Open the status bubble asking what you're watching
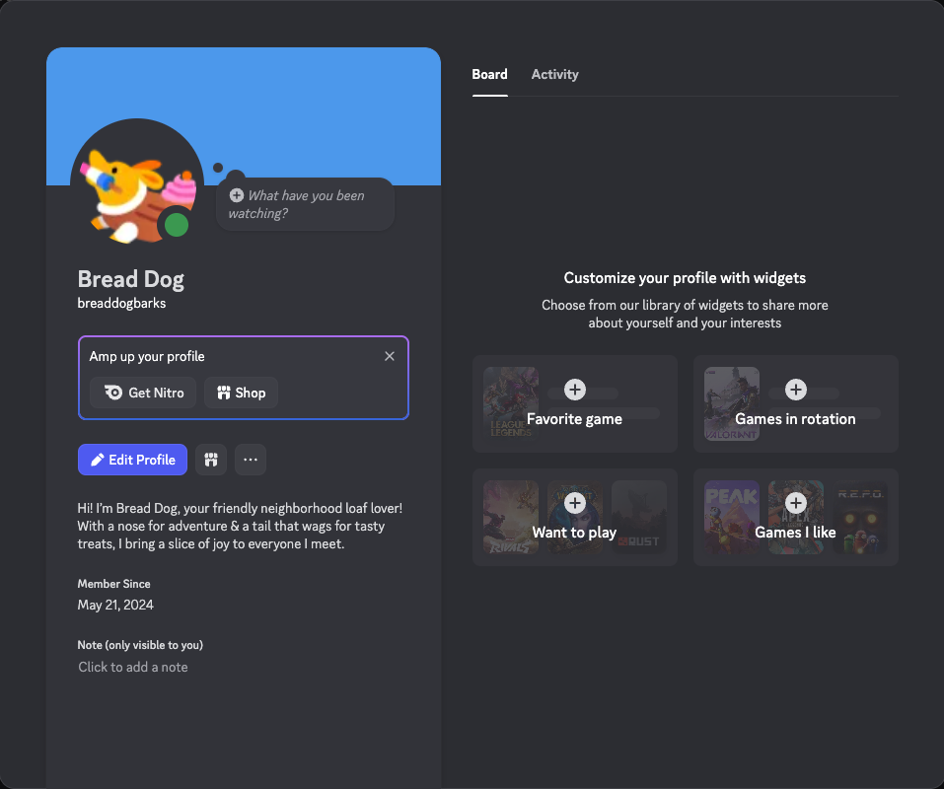944x789 pixels. tap(305, 204)
